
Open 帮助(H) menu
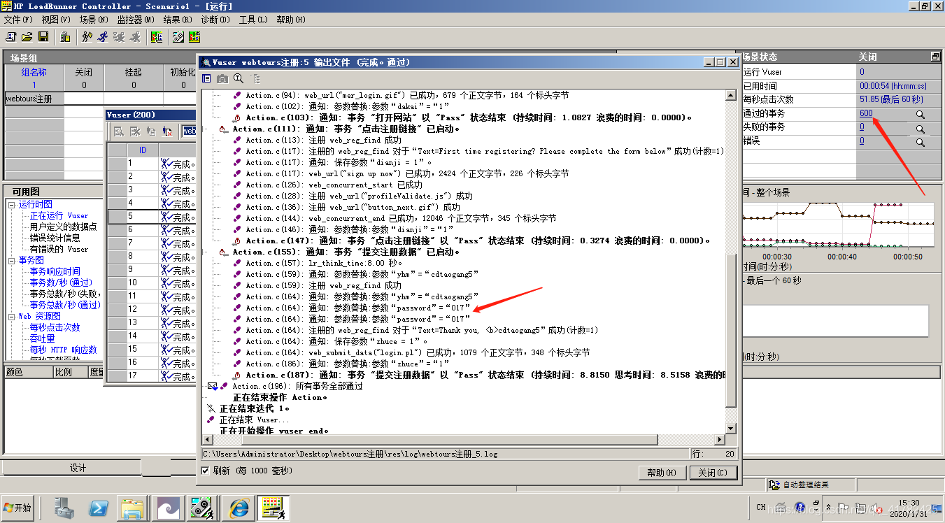pyautogui.click(x=291, y=20)
